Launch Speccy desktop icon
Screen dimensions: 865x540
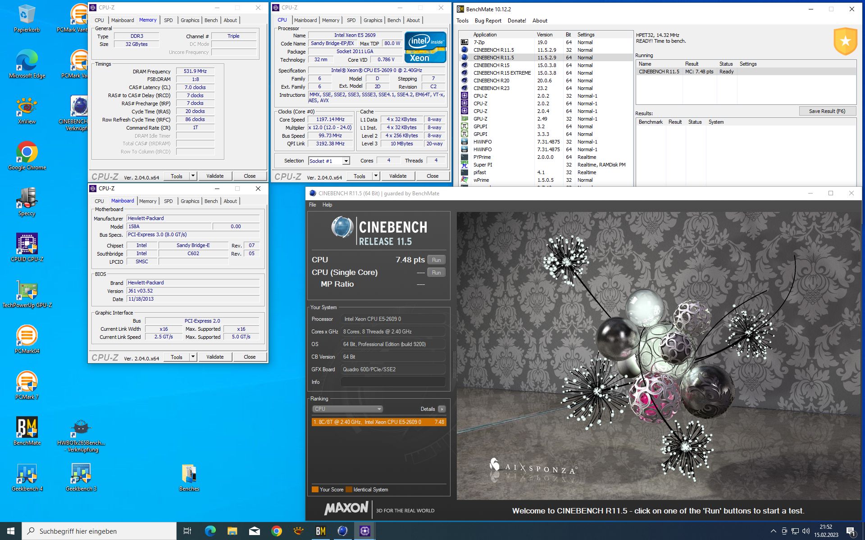coord(27,202)
